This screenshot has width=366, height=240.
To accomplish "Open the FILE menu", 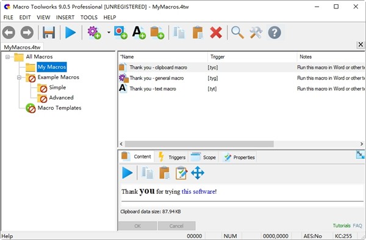I will click(x=9, y=18).
